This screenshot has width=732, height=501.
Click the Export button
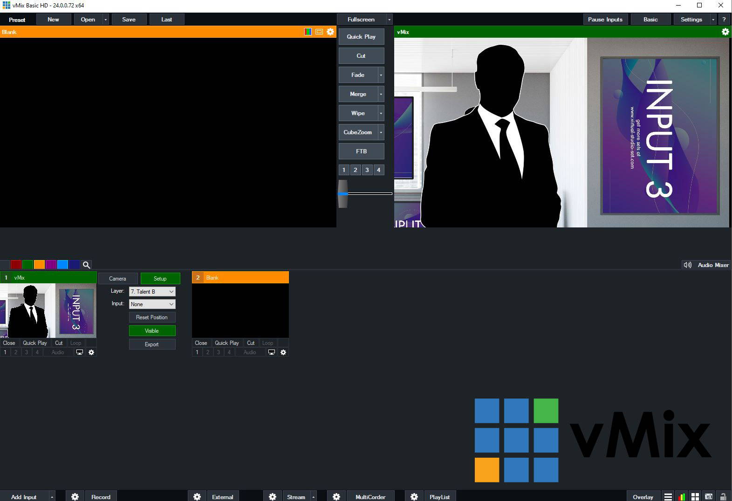152,344
